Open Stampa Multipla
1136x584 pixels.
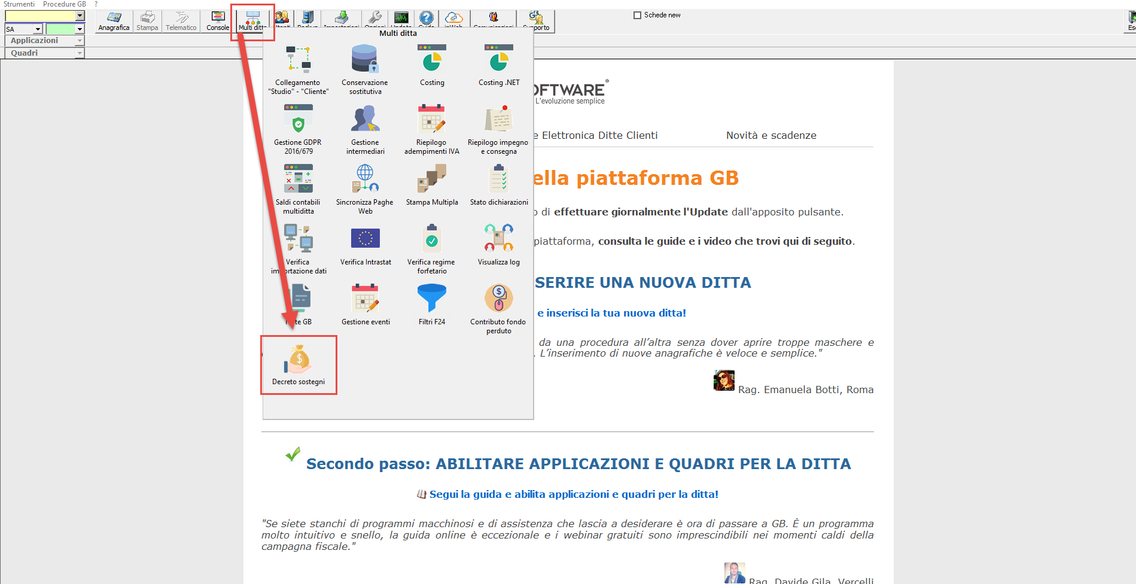pyautogui.click(x=432, y=185)
